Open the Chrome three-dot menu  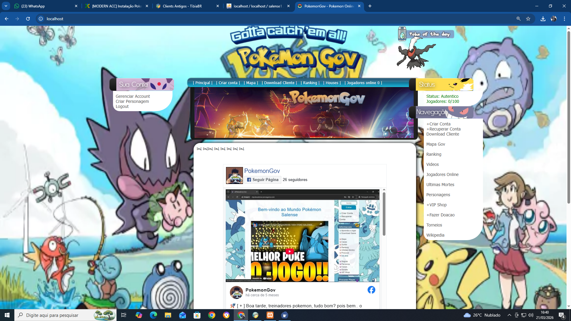point(564,19)
